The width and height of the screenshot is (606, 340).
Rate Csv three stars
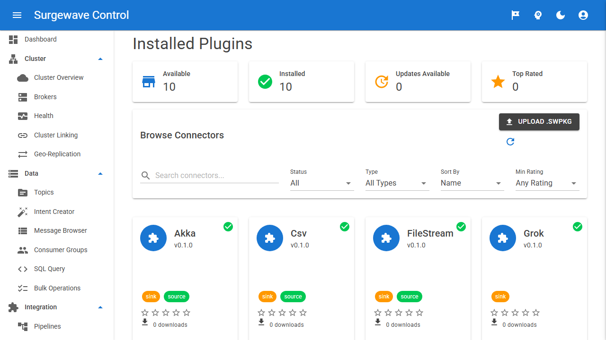coord(282,313)
